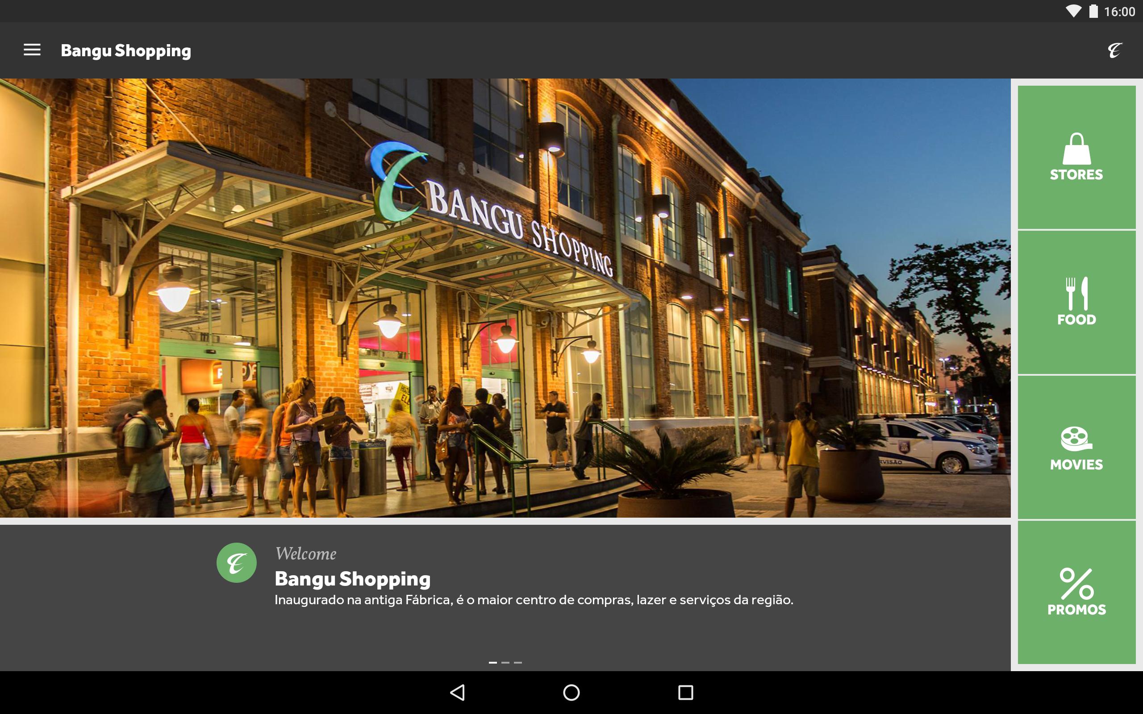Tap the Bangu Shopping welcome heading
The image size is (1143, 714).
point(353,579)
